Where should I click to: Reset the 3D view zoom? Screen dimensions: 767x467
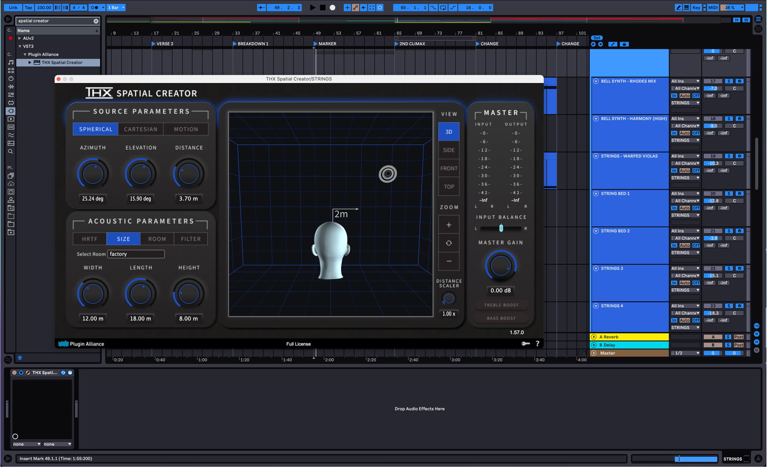(x=449, y=243)
